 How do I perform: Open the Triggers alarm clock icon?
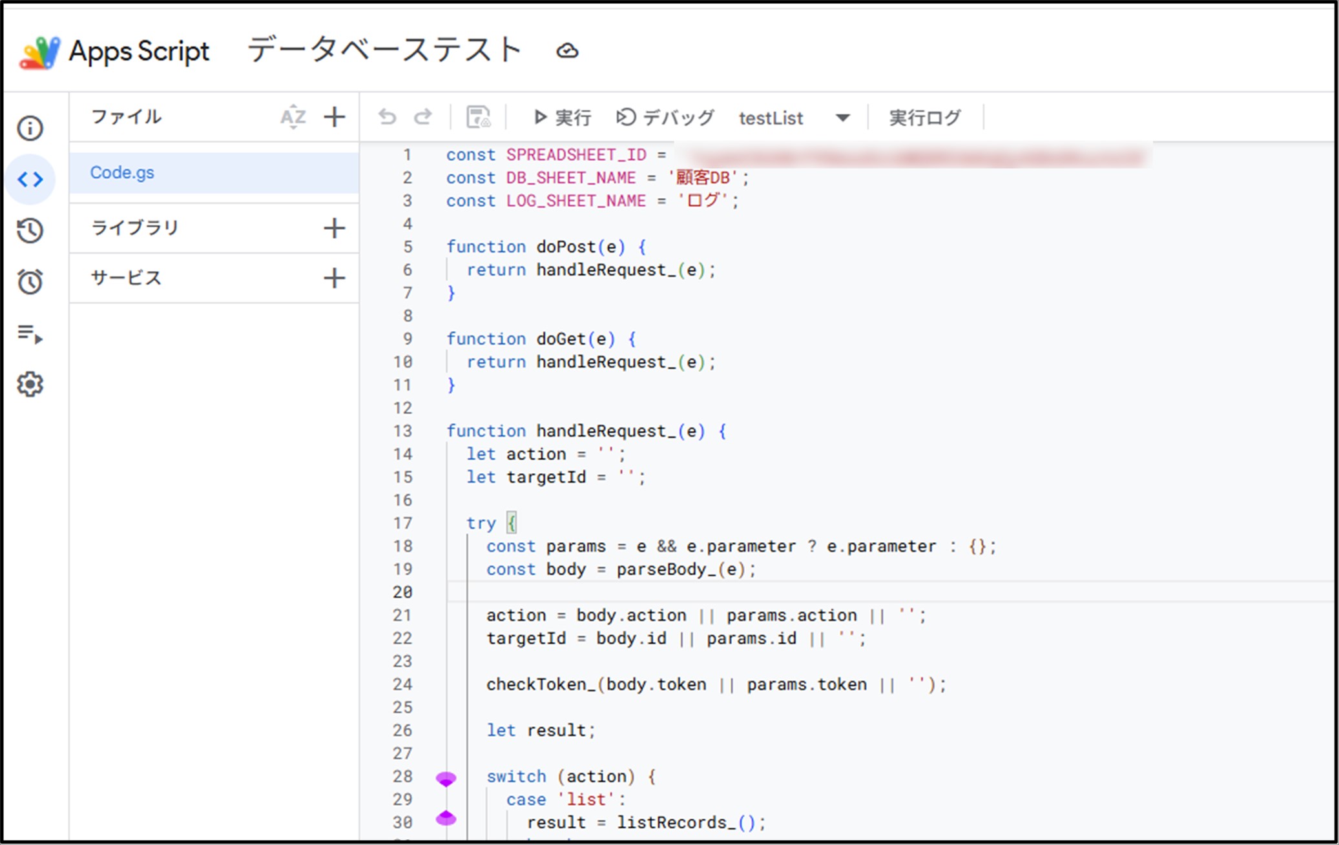(30, 281)
